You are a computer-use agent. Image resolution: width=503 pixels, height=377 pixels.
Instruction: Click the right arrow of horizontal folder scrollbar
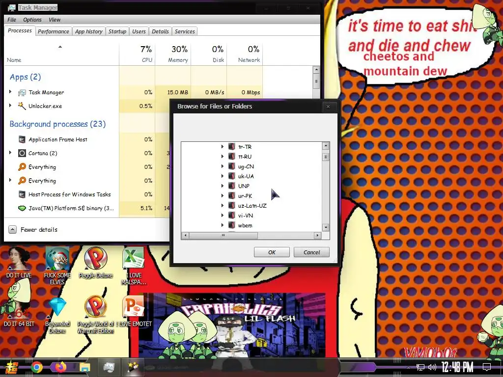[x=317, y=235]
